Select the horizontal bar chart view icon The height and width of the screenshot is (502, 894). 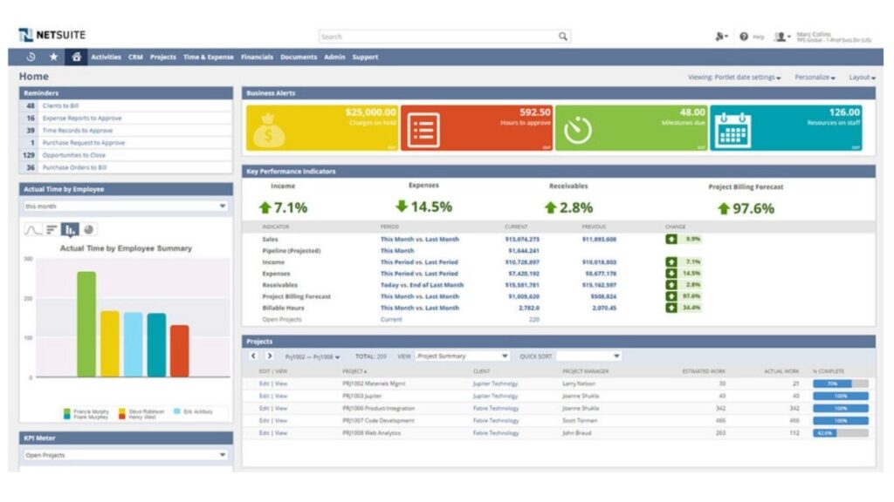click(52, 229)
